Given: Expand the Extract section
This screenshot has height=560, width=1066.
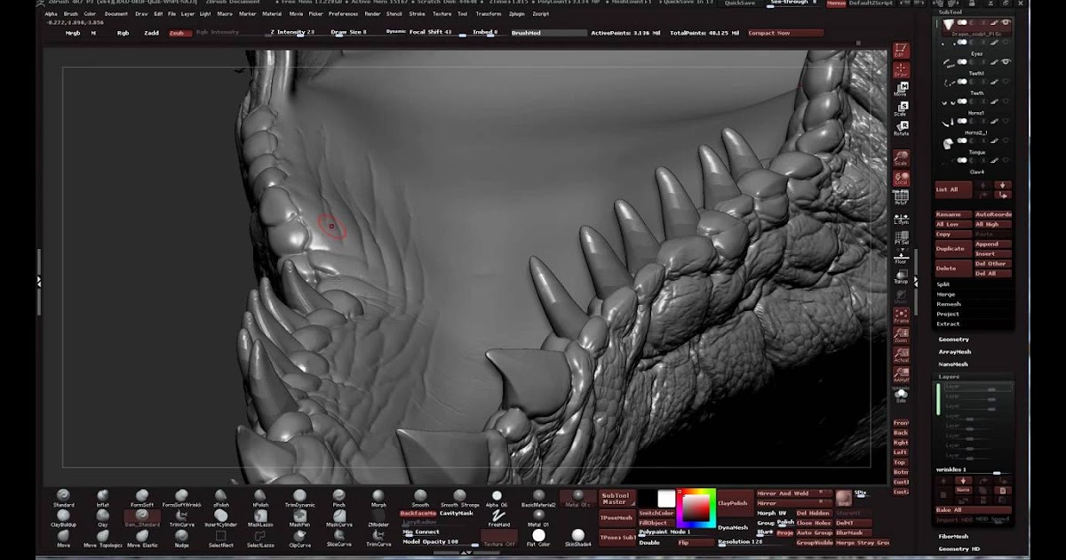Looking at the screenshot, I should (x=948, y=324).
